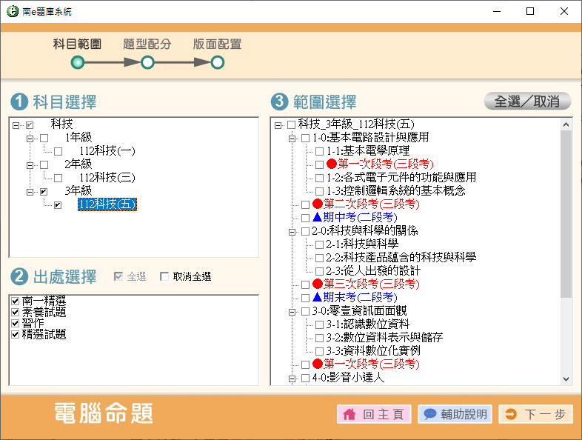Click the 題型配分 step circle

(147, 63)
